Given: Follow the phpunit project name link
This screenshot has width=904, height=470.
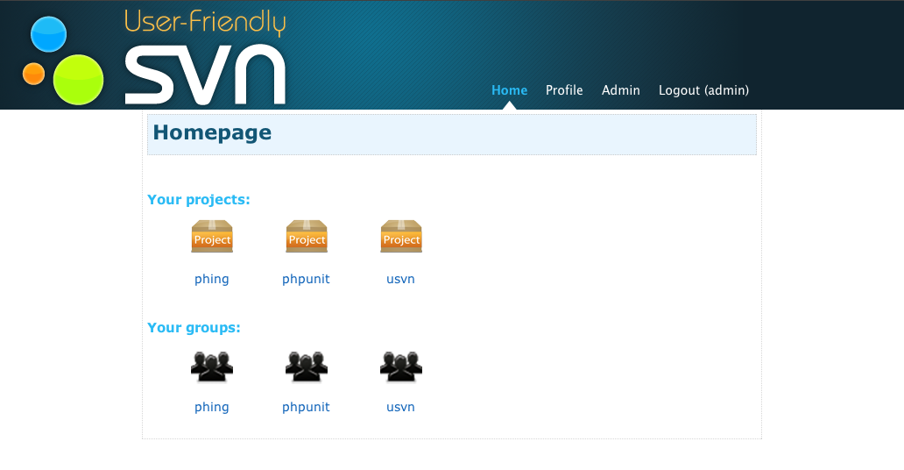Looking at the screenshot, I should pyautogui.click(x=306, y=279).
